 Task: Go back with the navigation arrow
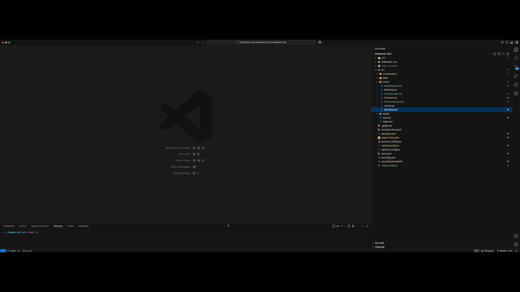coord(198,42)
